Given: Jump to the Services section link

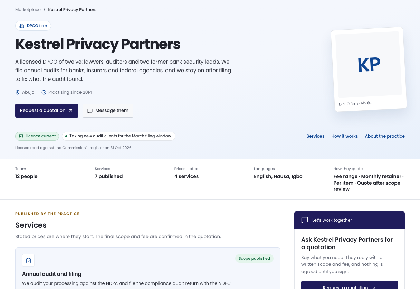Looking at the screenshot, I should point(315,136).
